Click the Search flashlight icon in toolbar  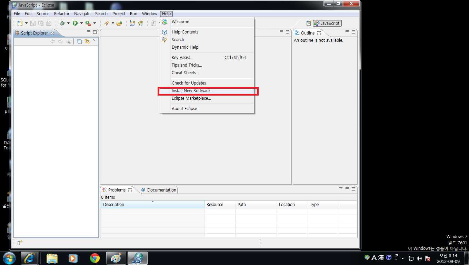click(107, 23)
